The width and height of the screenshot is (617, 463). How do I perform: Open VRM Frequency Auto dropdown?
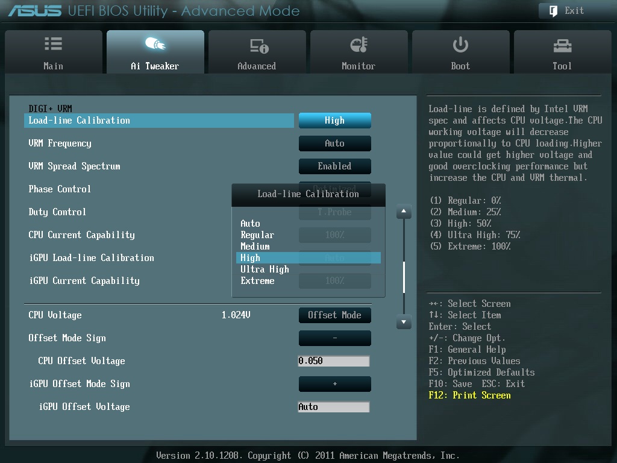[335, 143]
